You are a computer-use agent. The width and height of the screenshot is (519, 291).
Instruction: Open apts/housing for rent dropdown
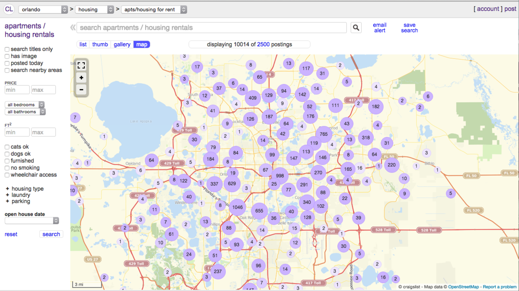coord(154,9)
